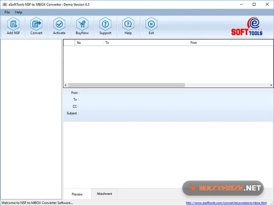Click the From : label in preview header
This screenshot has height=206, width=274.
click(x=75, y=92)
